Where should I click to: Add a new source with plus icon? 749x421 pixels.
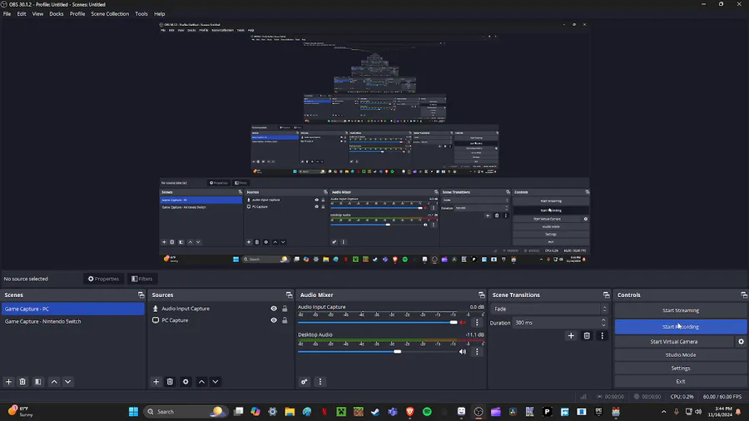(x=156, y=382)
